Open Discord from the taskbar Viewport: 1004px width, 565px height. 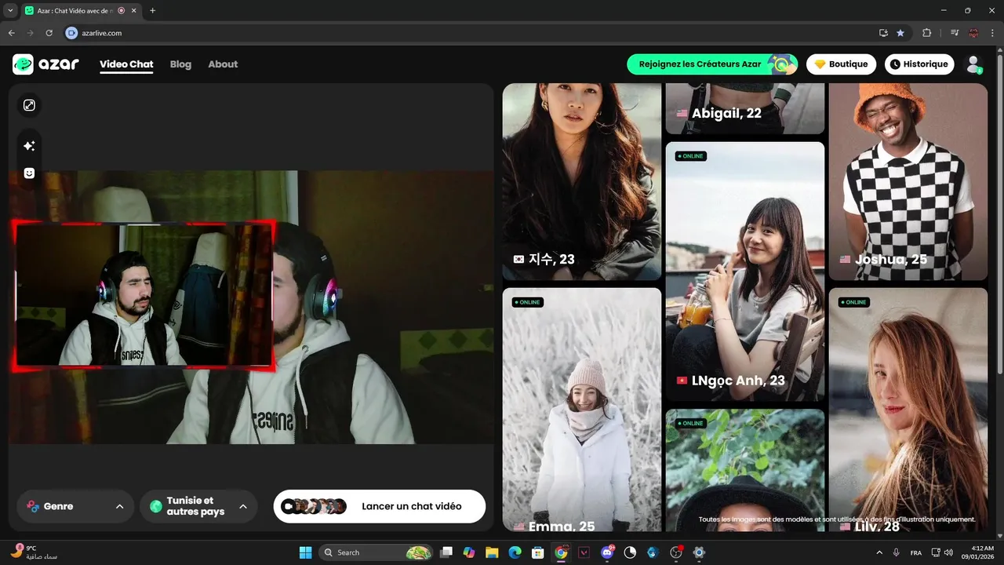[x=606, y=552]
